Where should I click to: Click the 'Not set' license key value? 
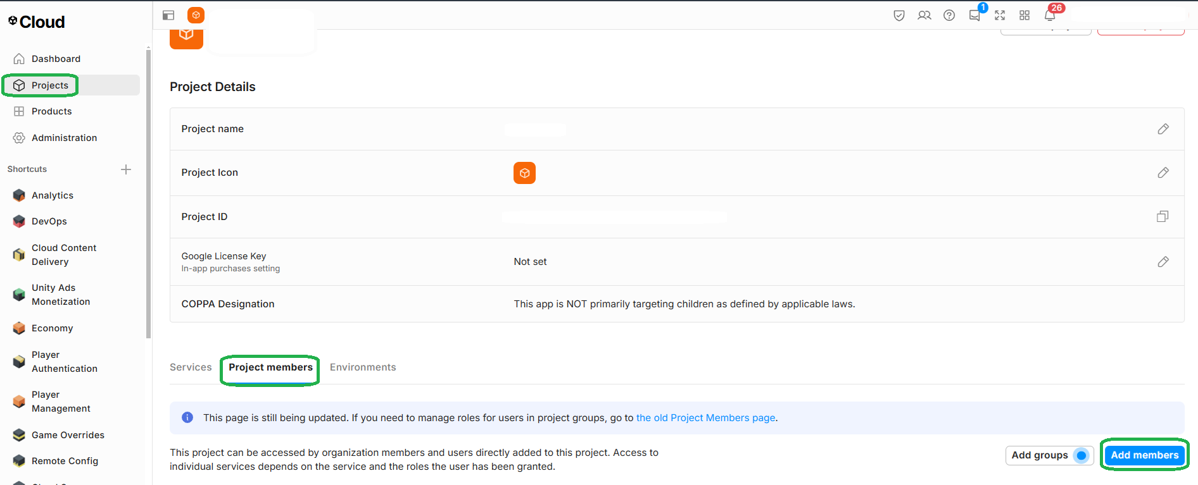[x=530, y=262]
